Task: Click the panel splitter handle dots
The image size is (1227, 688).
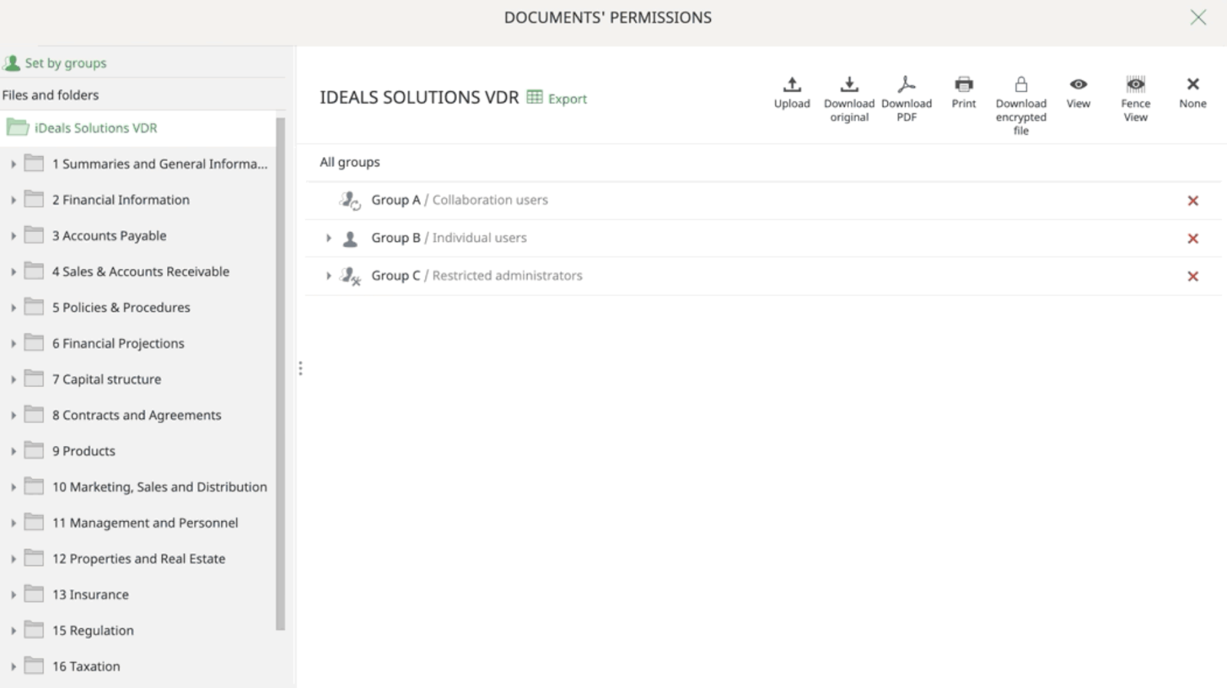Action: pos(301,369)
